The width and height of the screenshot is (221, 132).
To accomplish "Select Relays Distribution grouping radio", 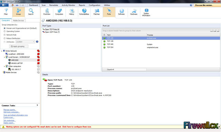I will click(x=5, y=38).
